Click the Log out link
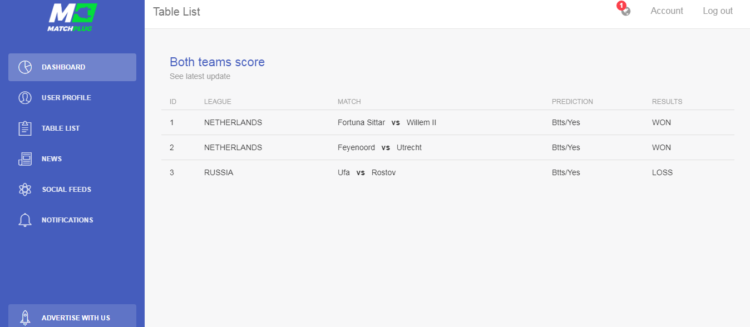 coord(718,11)
